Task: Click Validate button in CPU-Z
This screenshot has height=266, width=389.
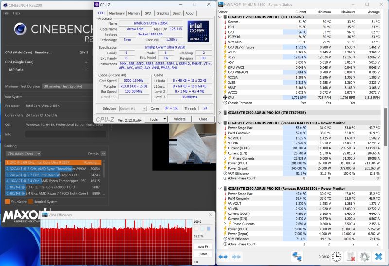Action: tap(179, 119)
